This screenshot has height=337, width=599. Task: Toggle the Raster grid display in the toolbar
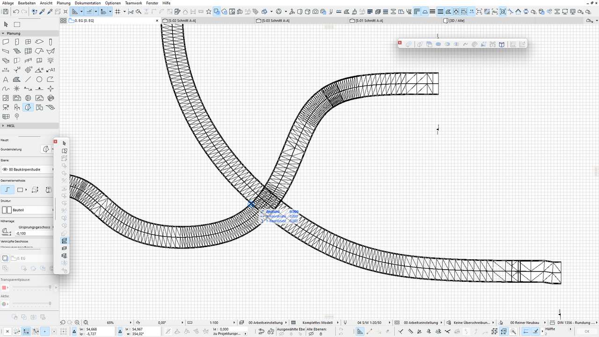(117, 12)
